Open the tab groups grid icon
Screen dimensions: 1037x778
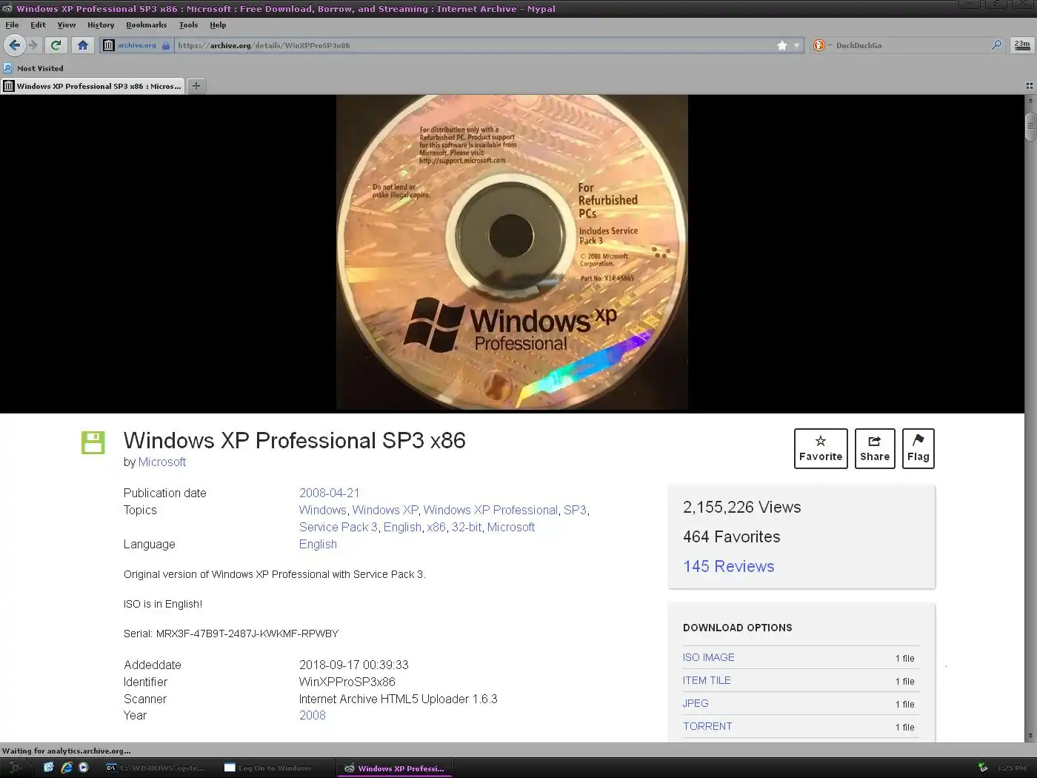(x=1029, y=86)
